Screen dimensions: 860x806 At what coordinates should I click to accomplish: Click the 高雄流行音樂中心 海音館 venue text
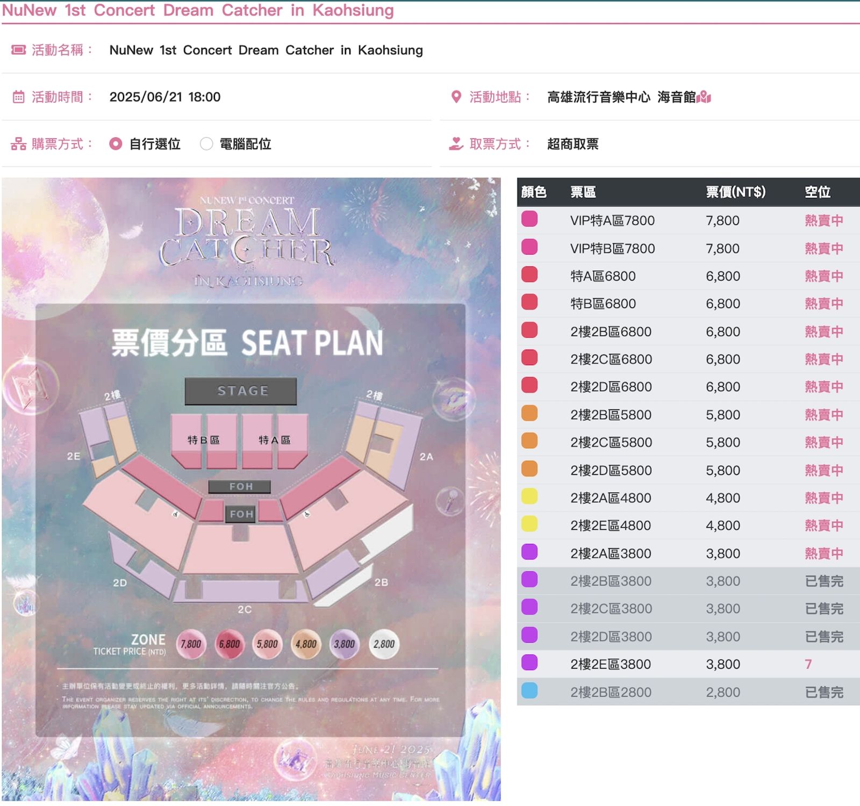pos(621,97)
